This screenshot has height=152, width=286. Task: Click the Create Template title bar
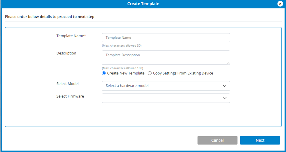click(143, 4)
